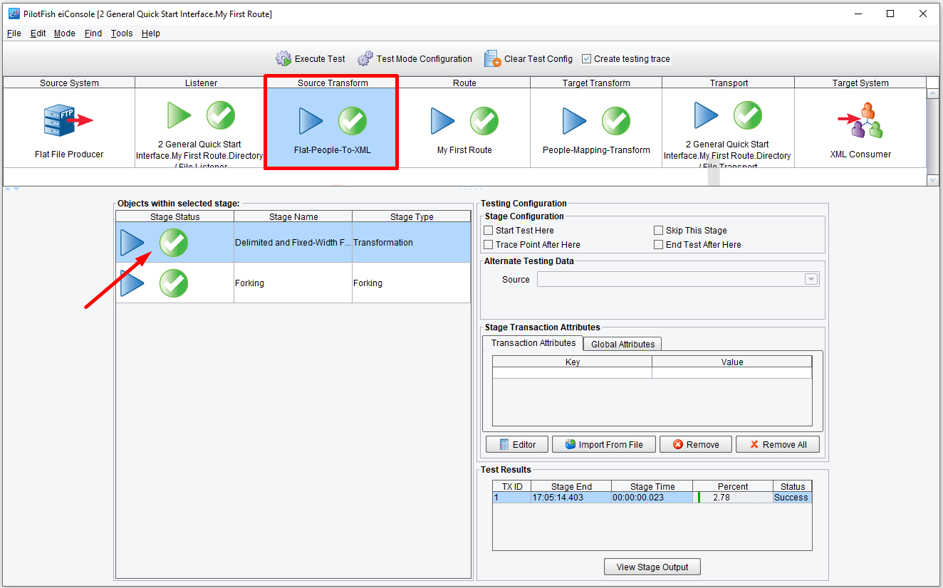This screenshot has width=943, height=588.
Task: Select the XML Consumer target system icon
Action: click(860, 120)
